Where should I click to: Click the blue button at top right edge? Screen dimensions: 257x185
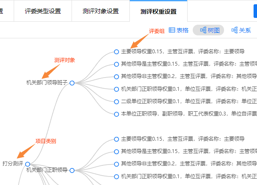[x=255, y=11]
